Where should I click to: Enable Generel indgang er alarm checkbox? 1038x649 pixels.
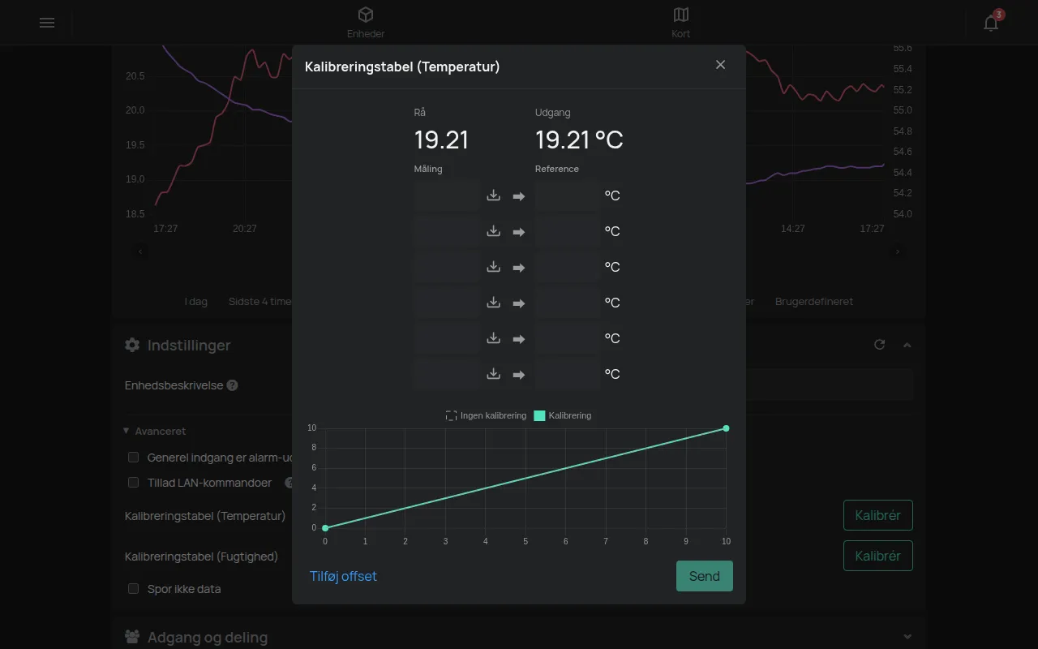coord(134,458)
